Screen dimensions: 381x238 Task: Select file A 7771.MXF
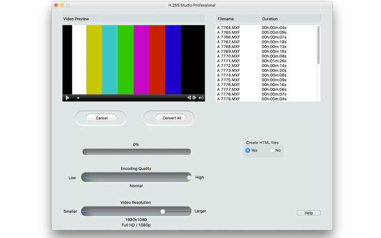tap(229, 61)
